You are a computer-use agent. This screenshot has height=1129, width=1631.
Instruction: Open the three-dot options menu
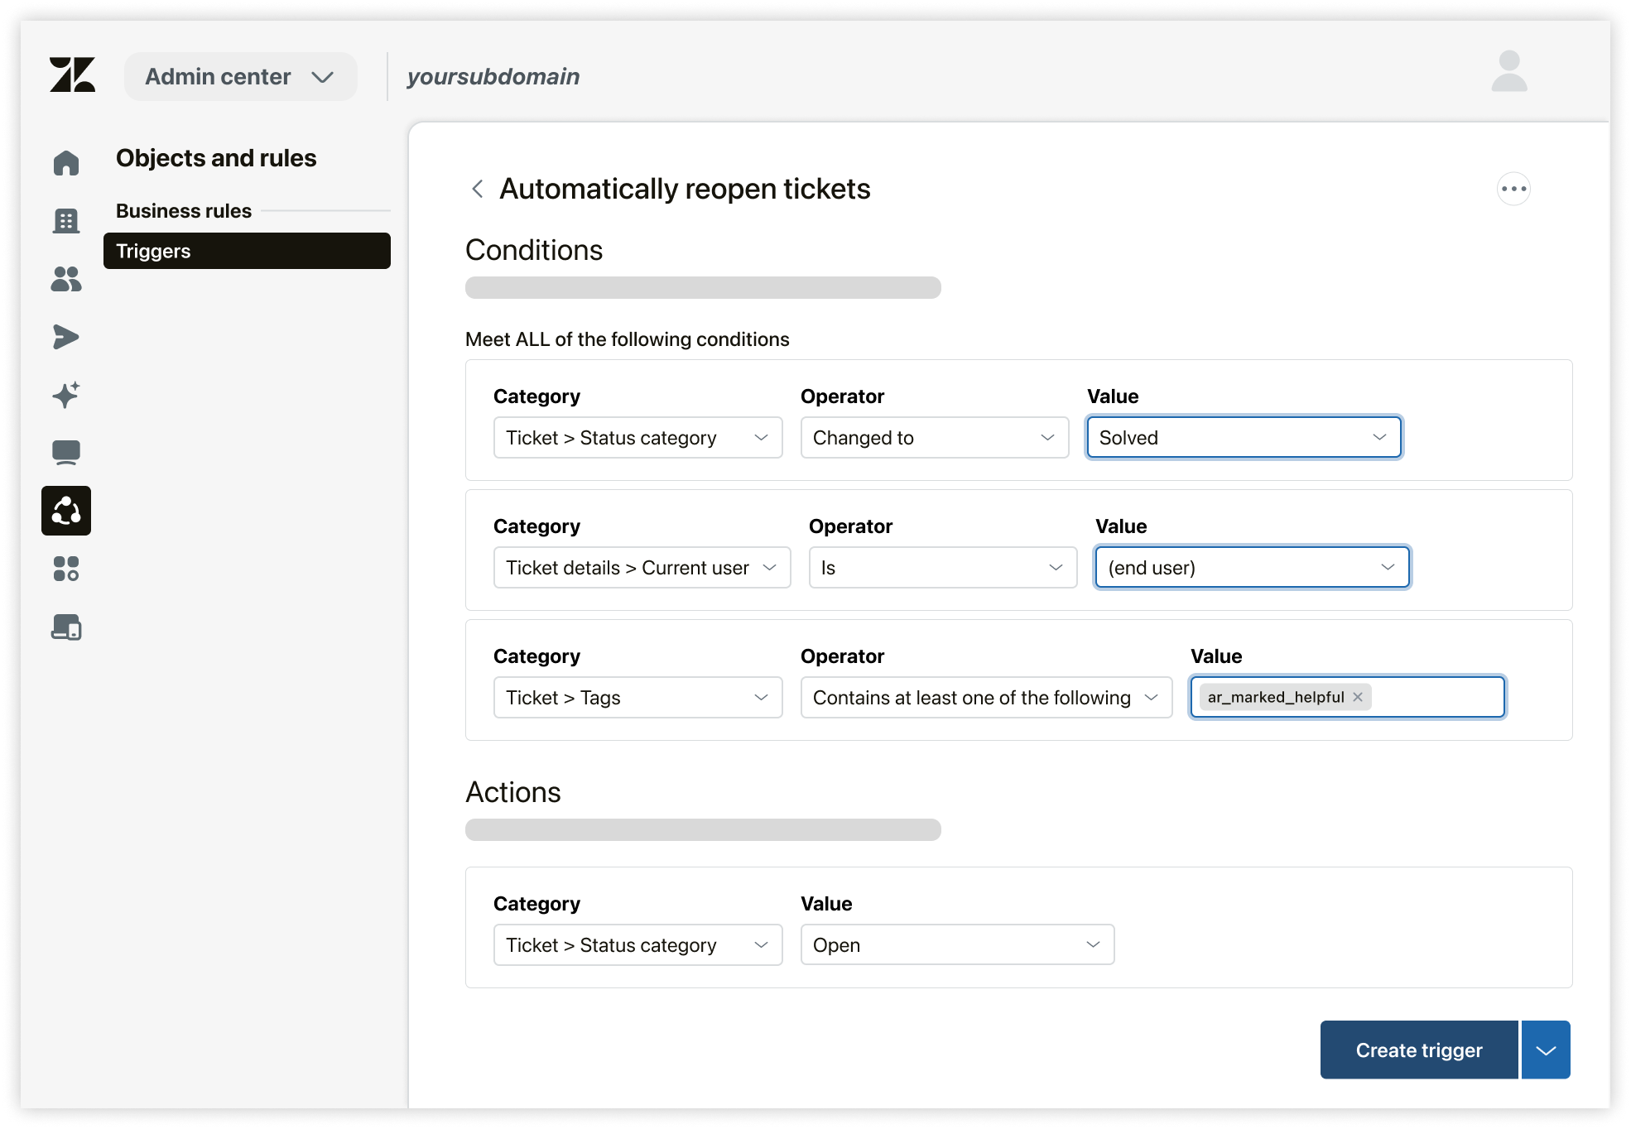point(1513,189)
